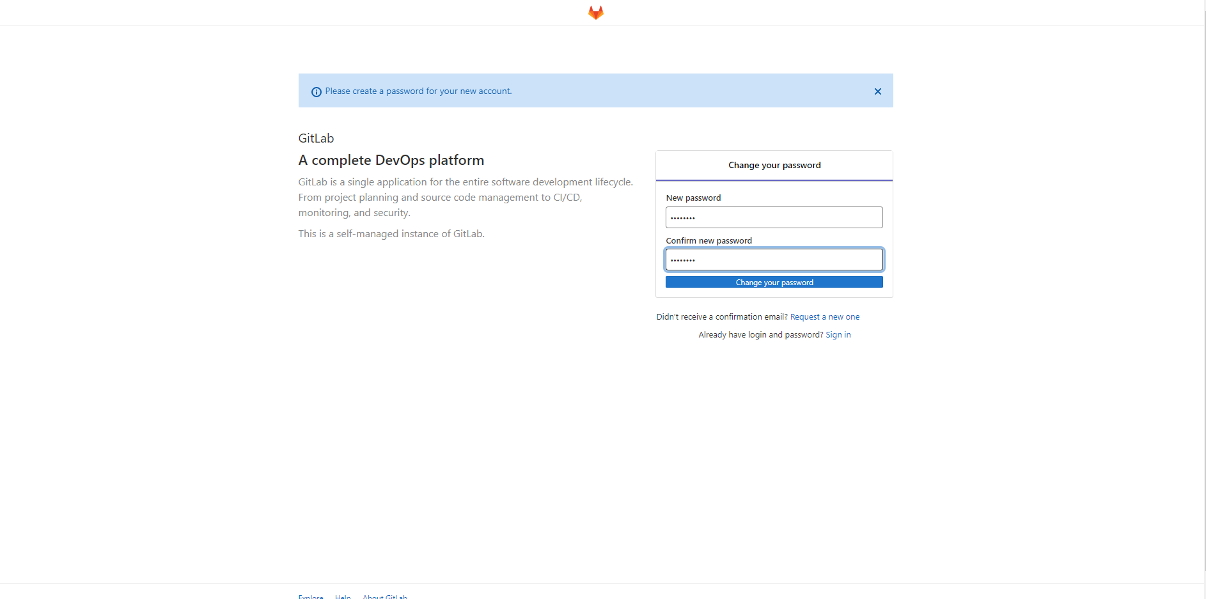Click 'This is a self-managed instance of GitLab.' text
Screen dimensions: 1206x599
391,234
